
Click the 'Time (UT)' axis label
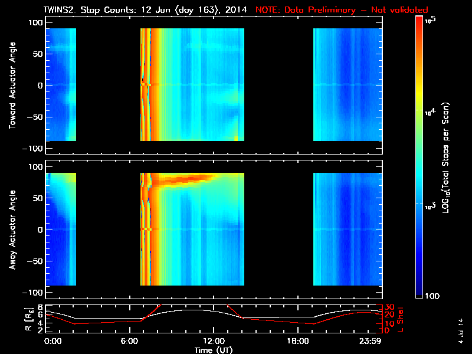tap(214, 350)
